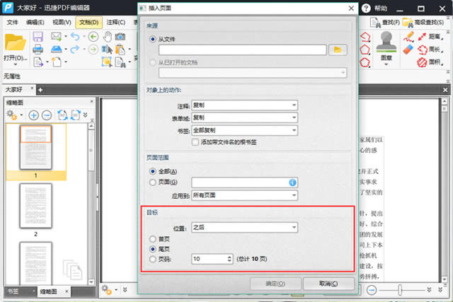Select the 首页 radio button
The height and width of the screenshot is (302, 453).
153,239
